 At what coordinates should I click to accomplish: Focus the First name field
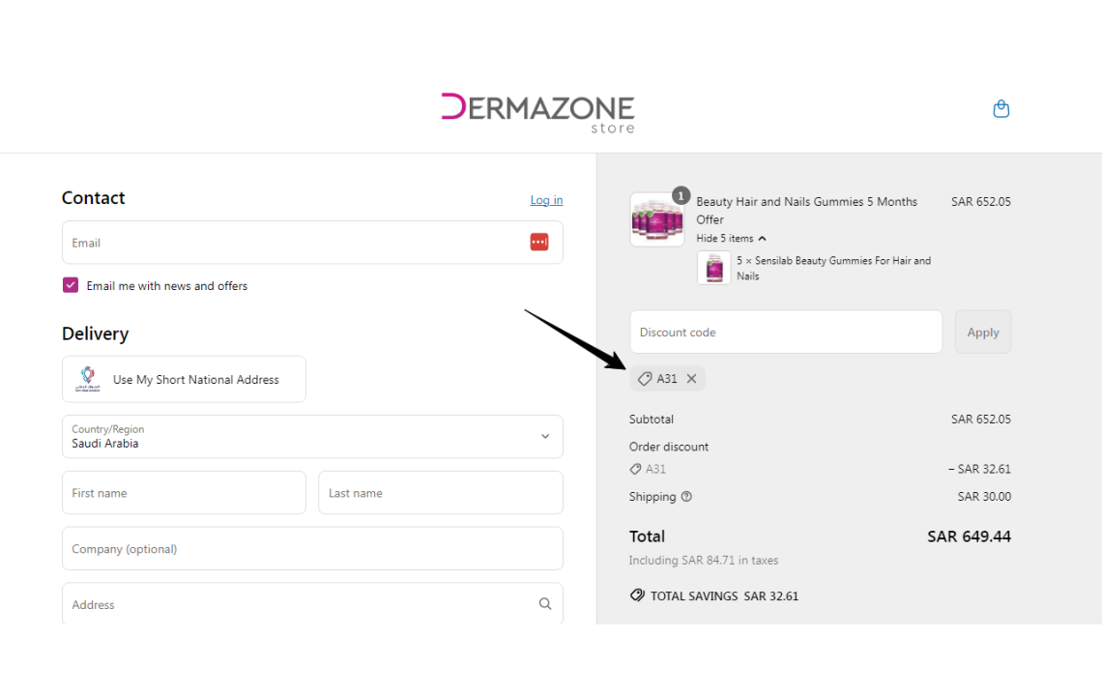pyautogui.click(x=184, y=493)
